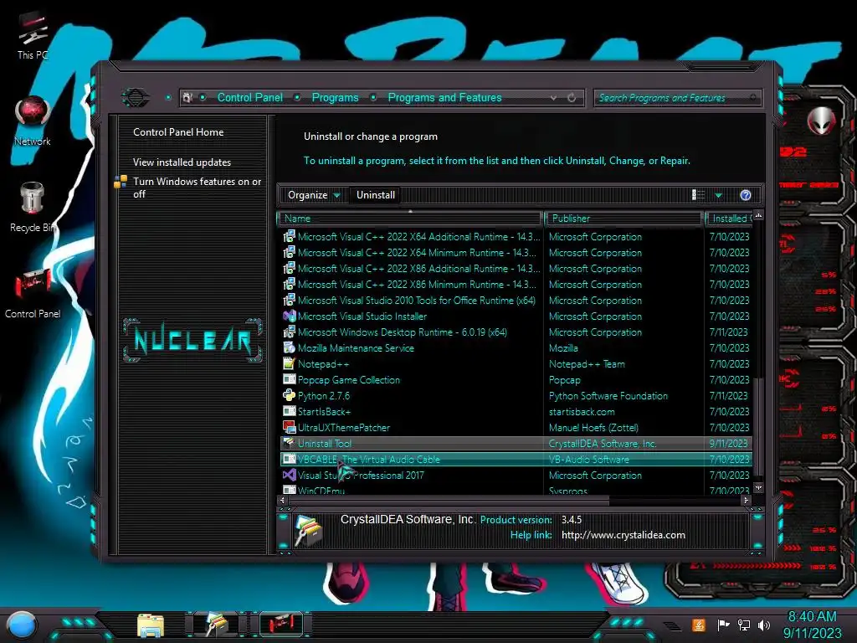The image size is (857, 643).
Task: Sort by the Name column header
Action: (x=410, y=219)
